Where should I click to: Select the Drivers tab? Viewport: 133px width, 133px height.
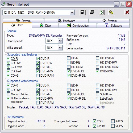click(23, 21)
